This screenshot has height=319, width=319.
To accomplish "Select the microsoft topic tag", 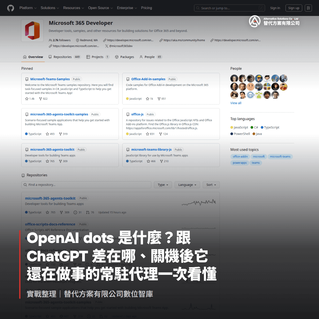I will [x=259, y=157].
